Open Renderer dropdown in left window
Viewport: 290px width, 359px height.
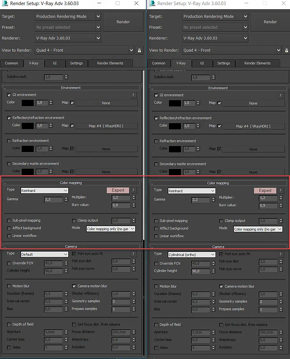[68, 38]
